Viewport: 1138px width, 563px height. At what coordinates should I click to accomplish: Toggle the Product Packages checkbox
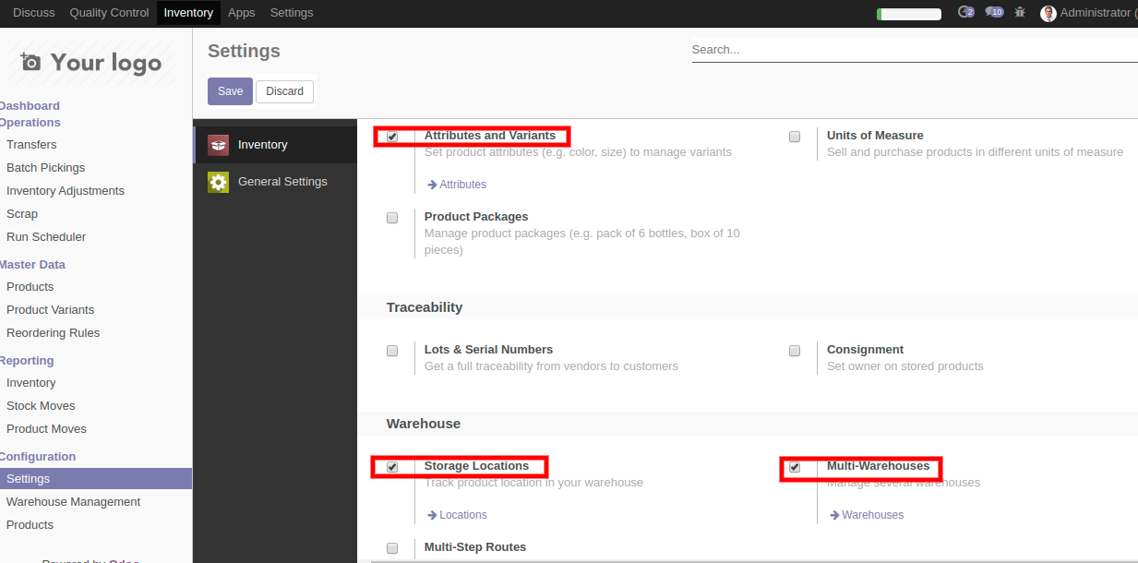point(392,218)
